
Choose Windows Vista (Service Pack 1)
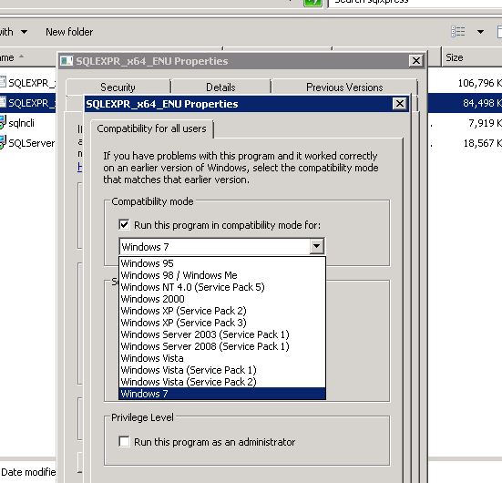point(222,370)
